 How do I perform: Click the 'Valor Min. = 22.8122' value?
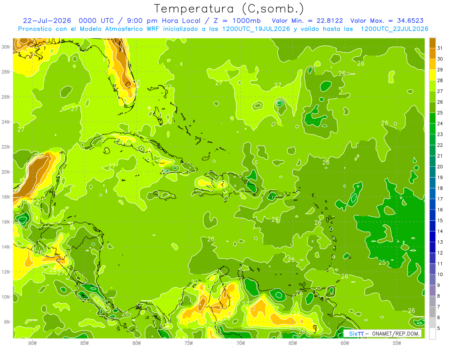308,21
